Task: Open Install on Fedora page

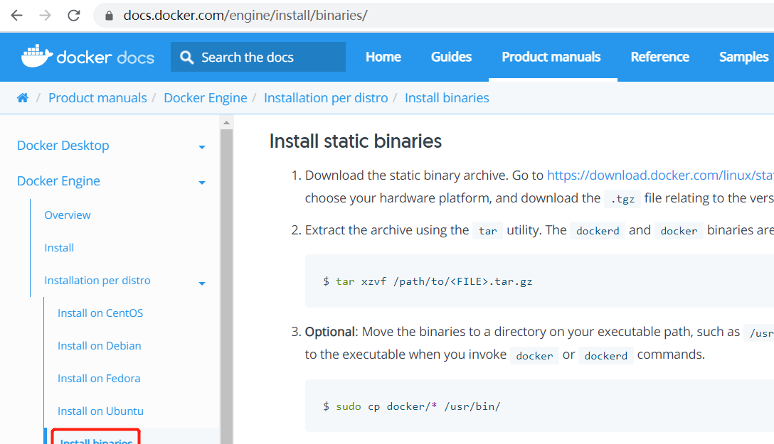Action: click(99, 379)
